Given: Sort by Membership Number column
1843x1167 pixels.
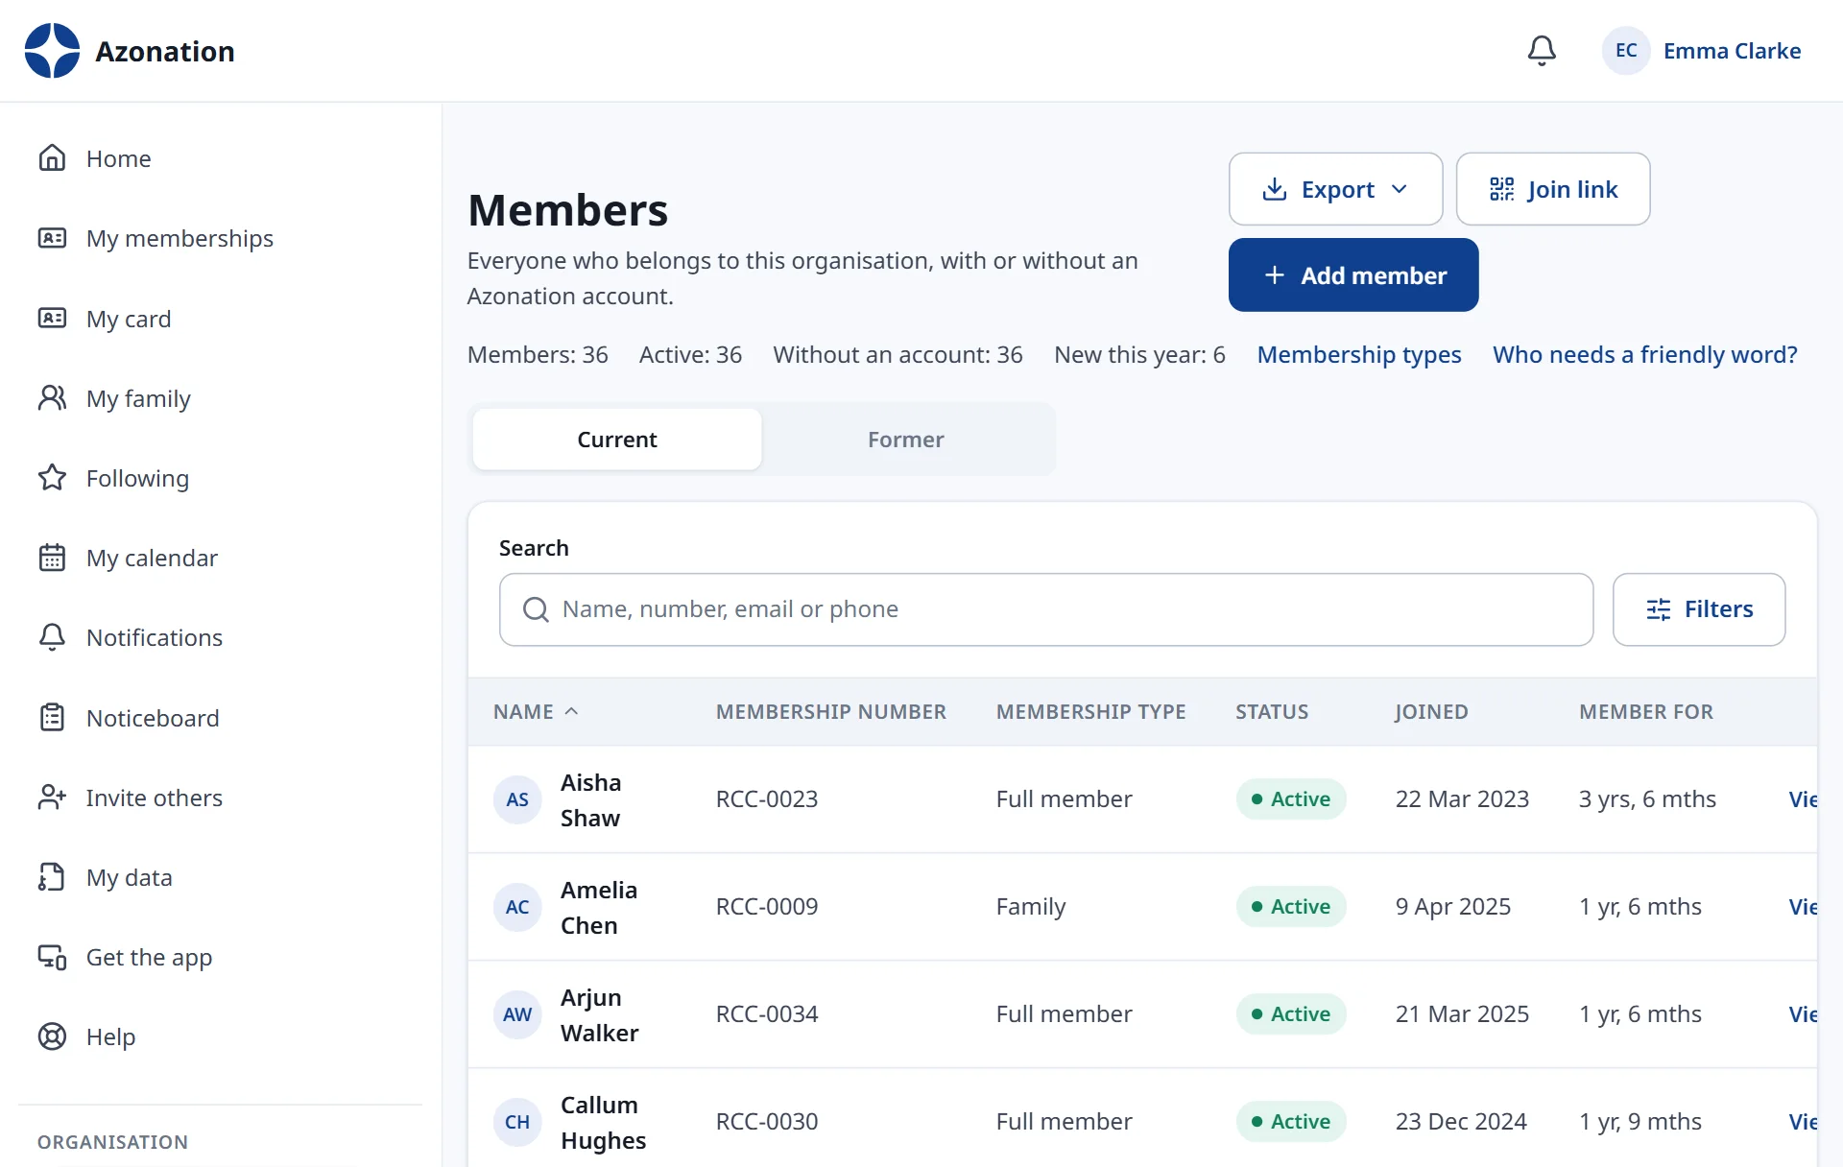Looking at the screenshot, I should click(x=831, y=712).
